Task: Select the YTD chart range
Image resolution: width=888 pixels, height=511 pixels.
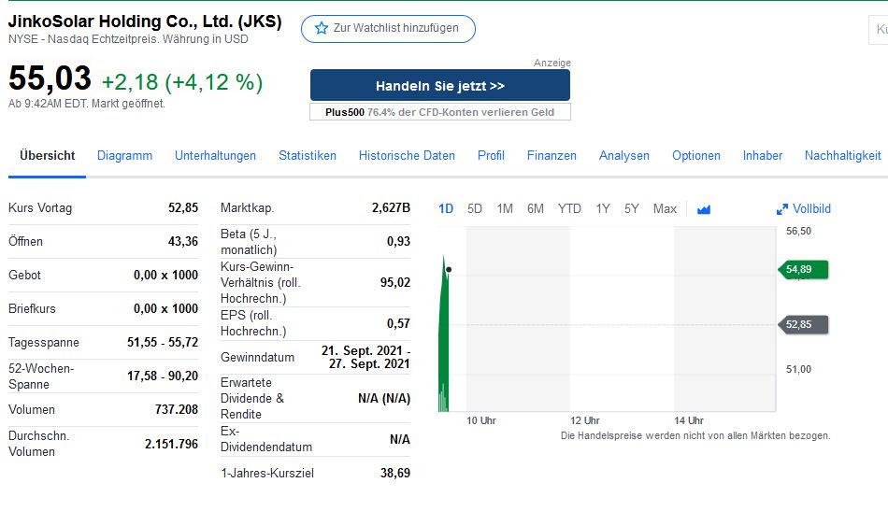Action: tap(569, 209)
